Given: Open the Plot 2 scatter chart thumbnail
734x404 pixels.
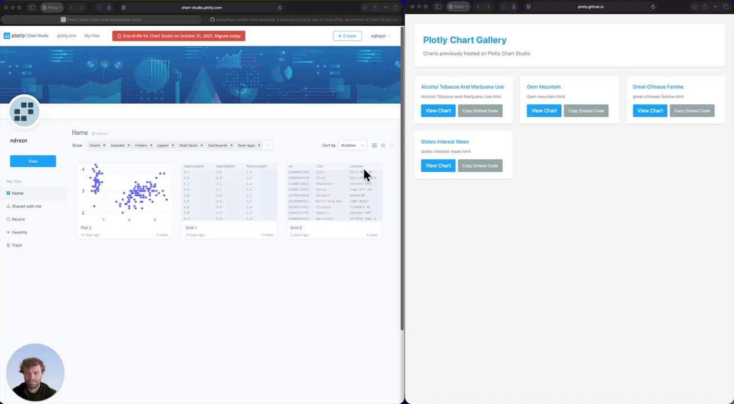Looking at the screenshot, I should [x=124, y=192].
